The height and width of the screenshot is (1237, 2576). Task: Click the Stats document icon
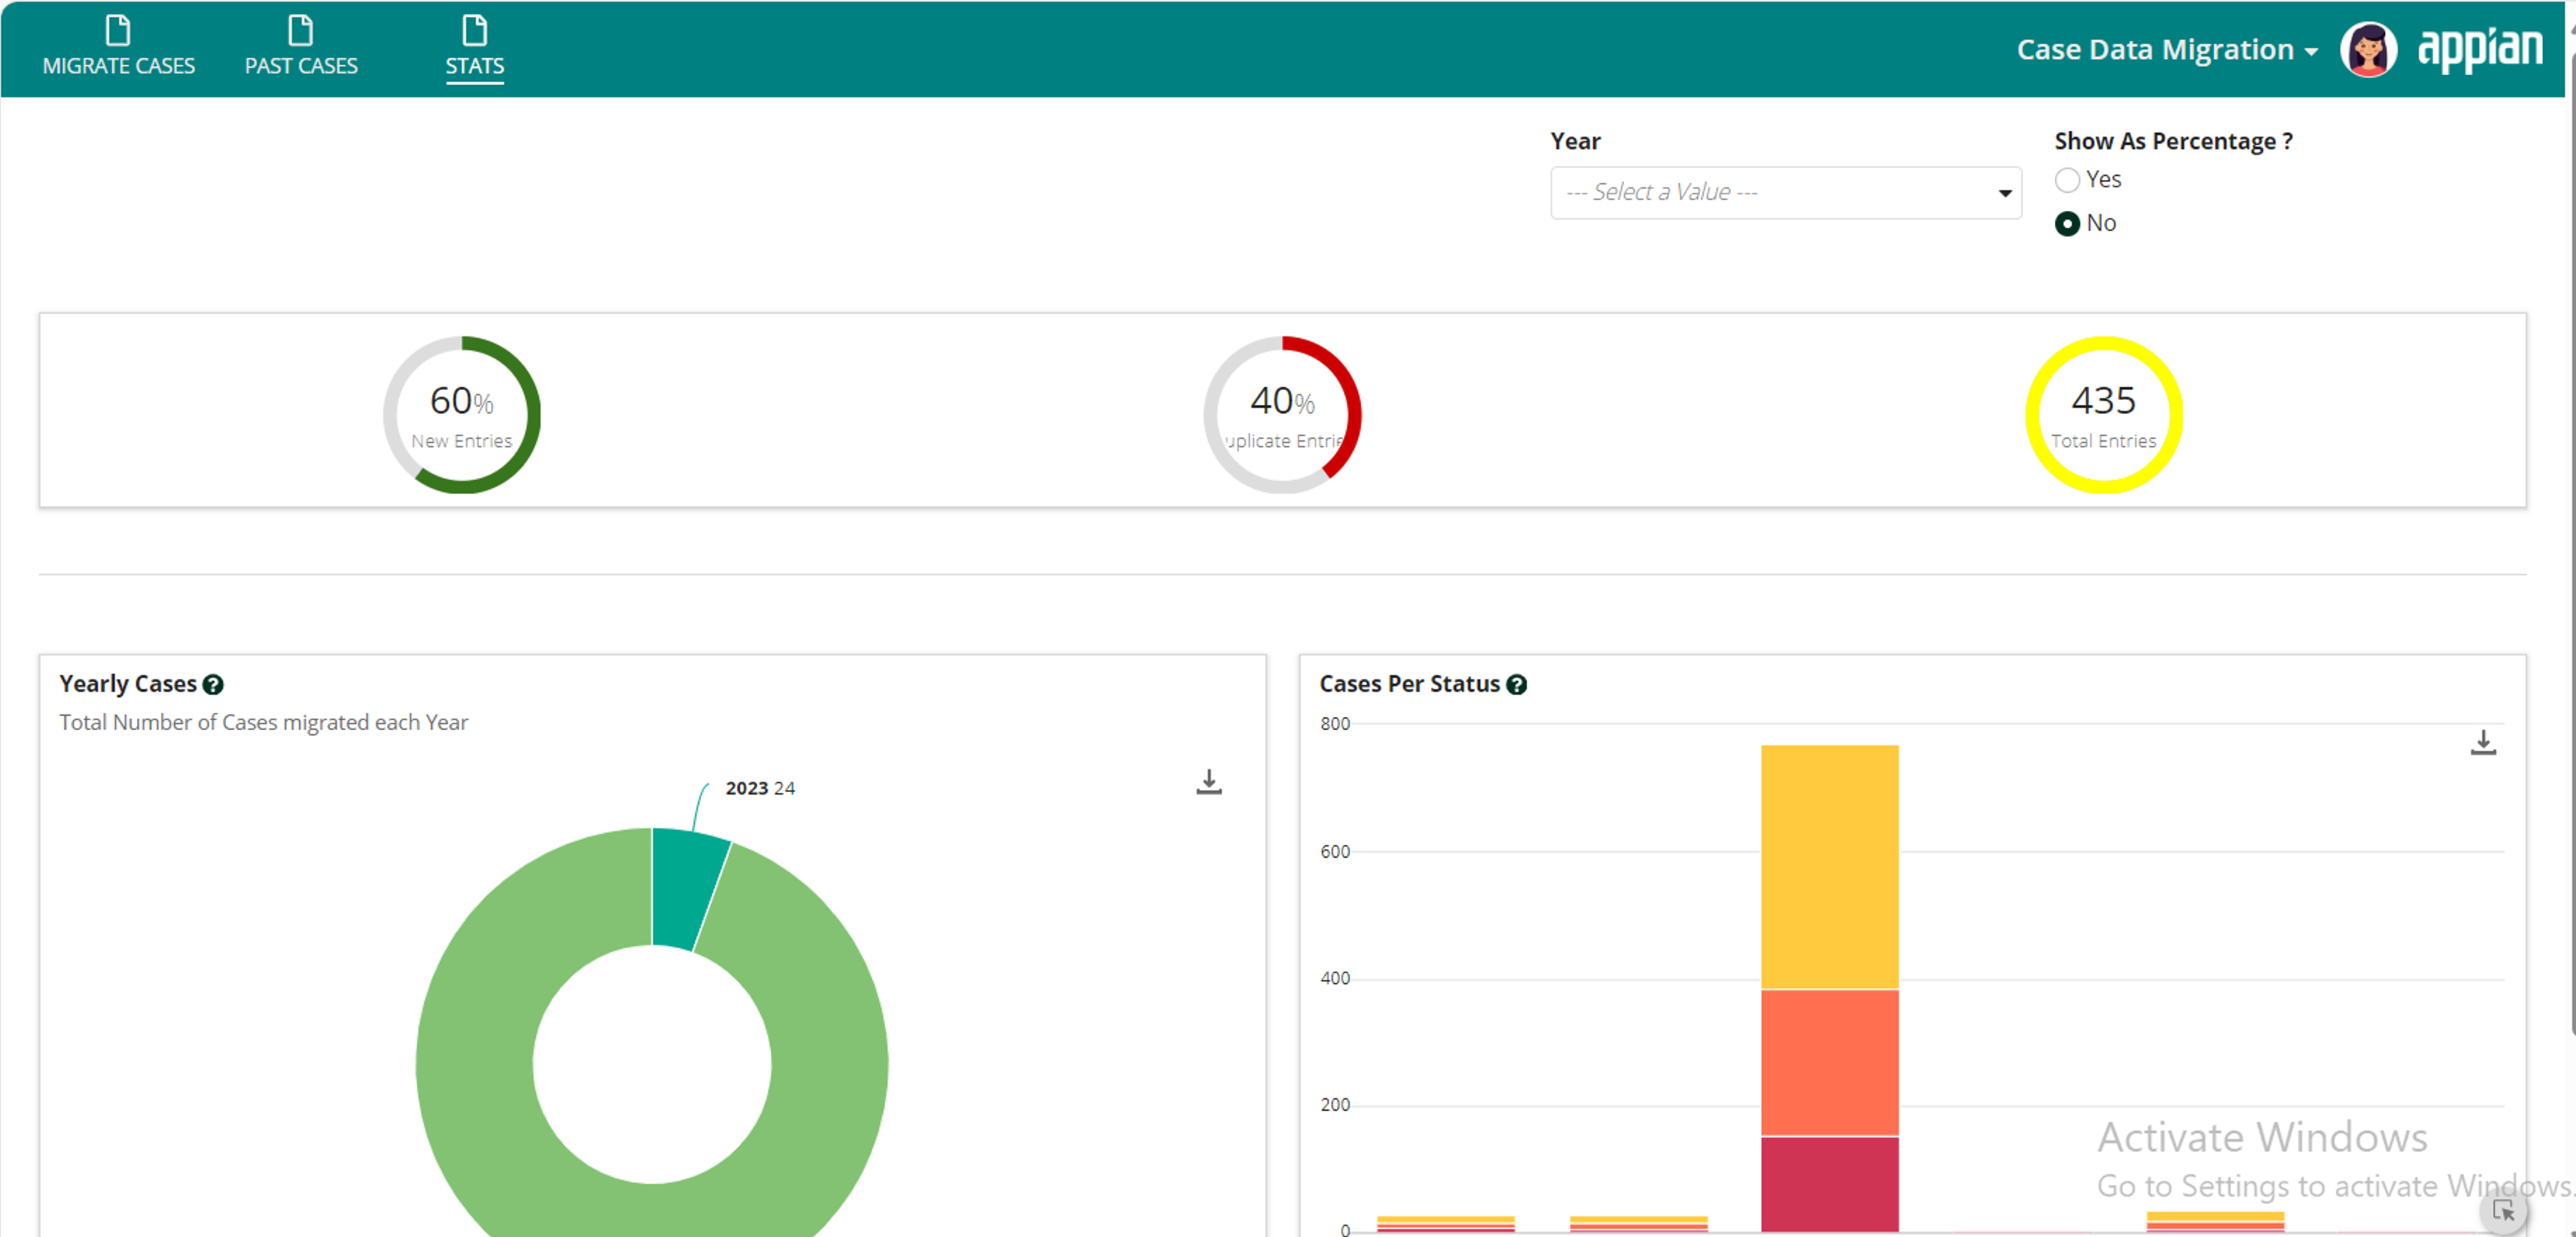[475, 30]
